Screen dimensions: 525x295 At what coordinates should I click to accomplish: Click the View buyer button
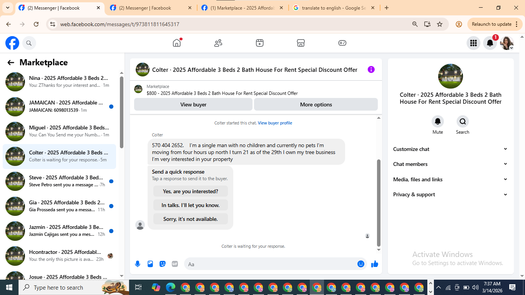coord(193,104)
